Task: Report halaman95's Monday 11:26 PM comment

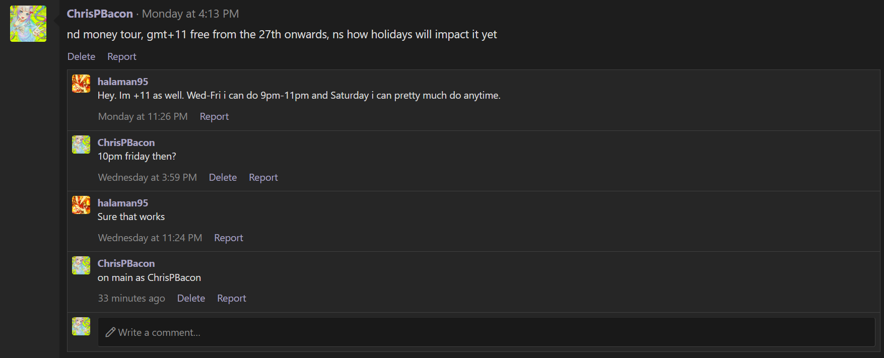Action: 214,116
